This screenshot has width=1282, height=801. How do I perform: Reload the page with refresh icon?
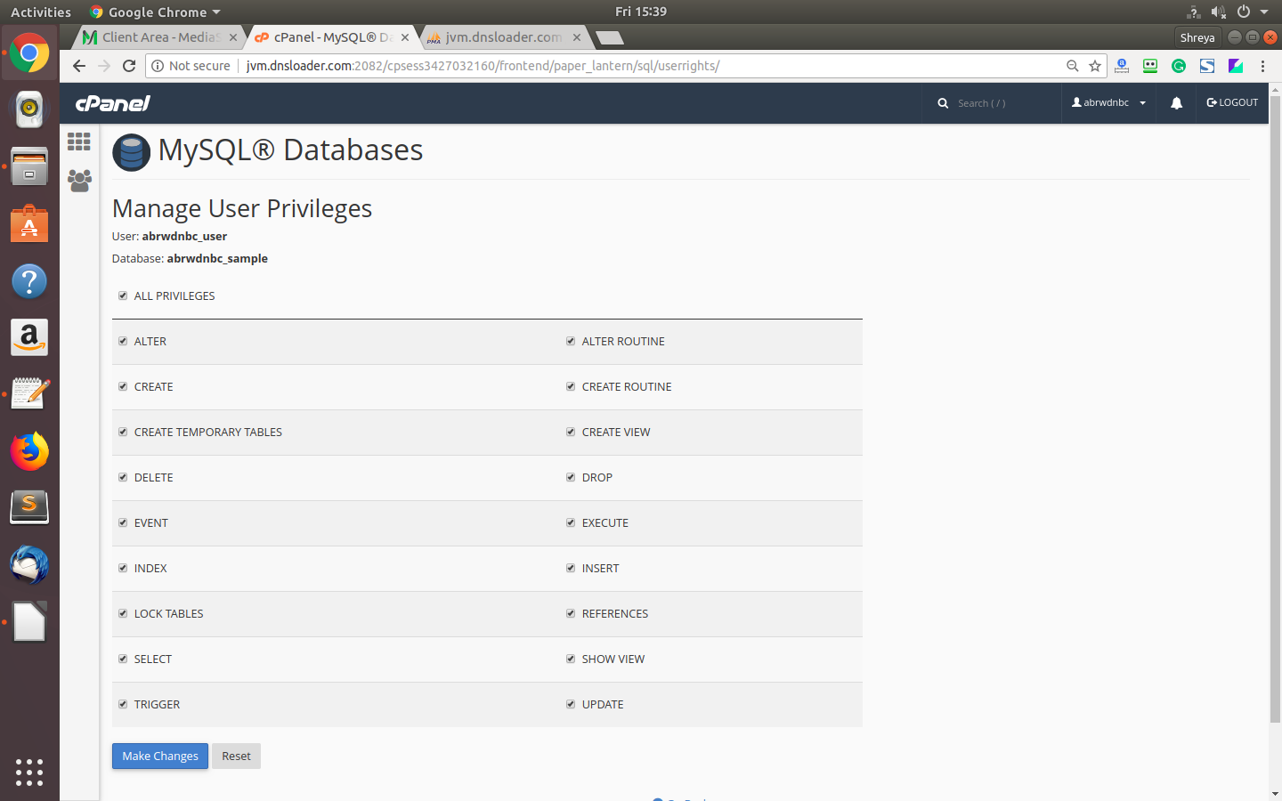pyautogui.click(x=129, y=66)
